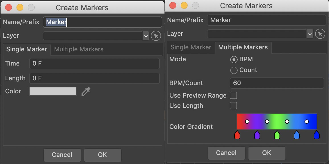
Task: Click the layer picker arrow in the Multiple Markers dialog
Action: point(320,34)
